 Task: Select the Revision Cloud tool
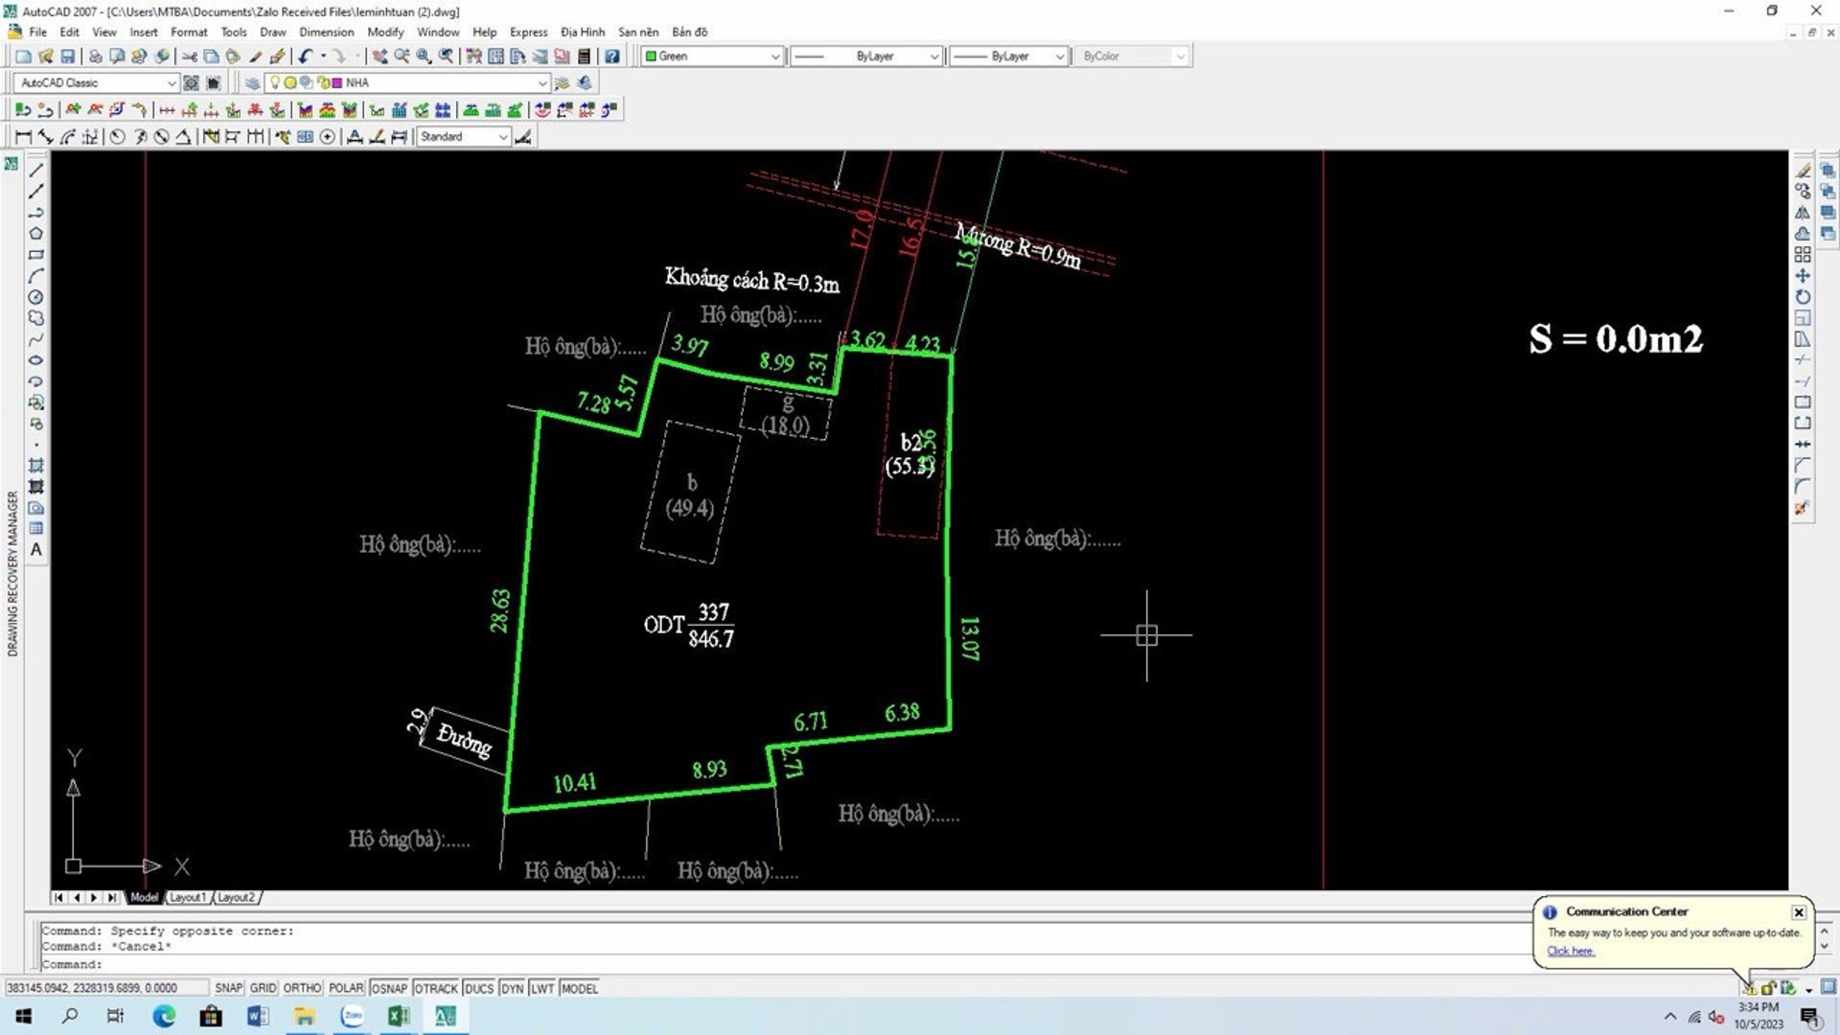pyautogui.click(x=35, y=318)
